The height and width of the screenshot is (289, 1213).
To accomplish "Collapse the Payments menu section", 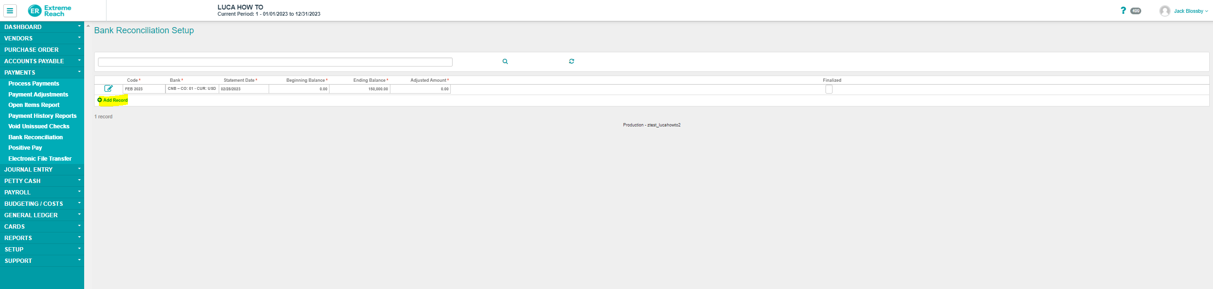I will (x=42, y=73).
